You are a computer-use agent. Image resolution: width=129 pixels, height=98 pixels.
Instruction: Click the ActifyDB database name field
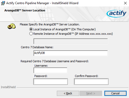[71, 53]
